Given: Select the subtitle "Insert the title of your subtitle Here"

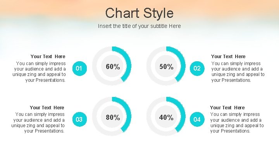Looking at the screenshot, I should click(x=139, y=26).
